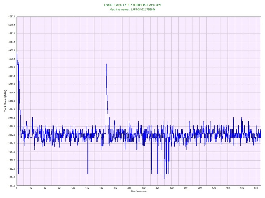Choose the 480 second time label

pos(242,188)
